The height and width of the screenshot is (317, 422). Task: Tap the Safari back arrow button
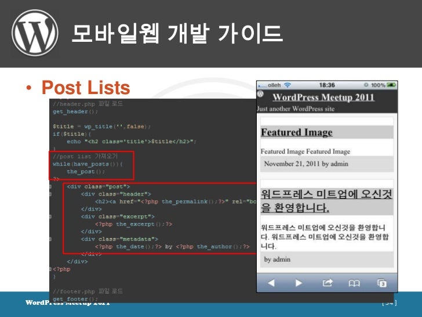pos(271,283)
